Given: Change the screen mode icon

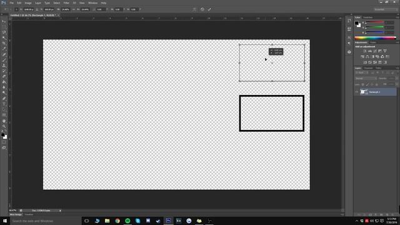Looking at the screenshot, I should (4, 147).
